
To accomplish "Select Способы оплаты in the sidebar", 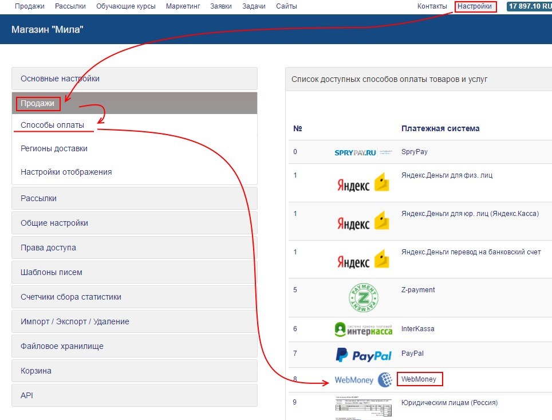I will 53,125.
